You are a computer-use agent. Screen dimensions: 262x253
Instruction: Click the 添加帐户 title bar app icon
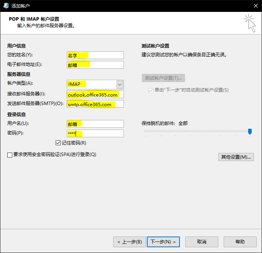pyautogui.click(x=6, y=6)
